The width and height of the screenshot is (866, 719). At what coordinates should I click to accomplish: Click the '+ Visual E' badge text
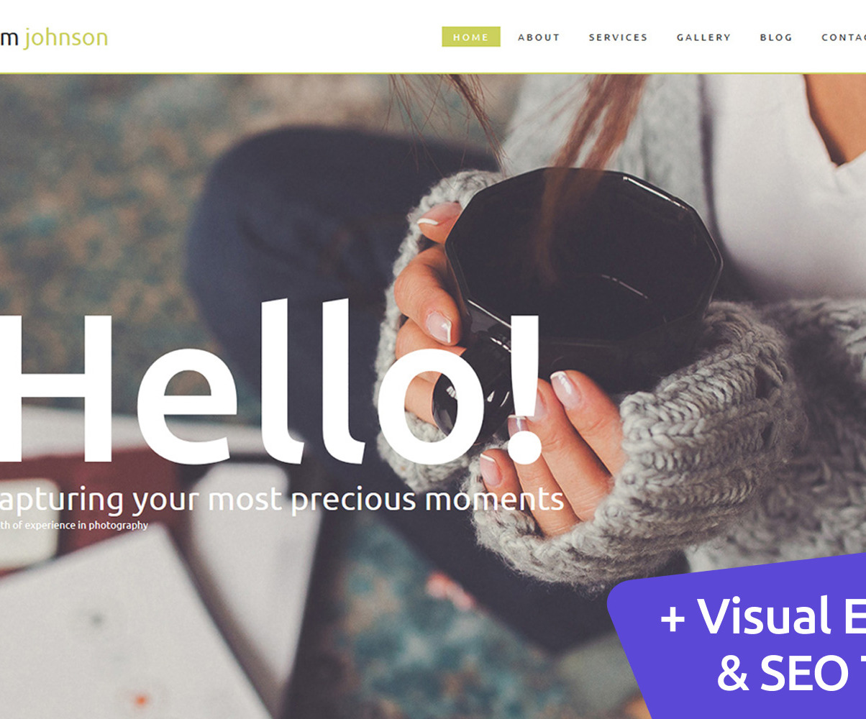click(762, 616)
